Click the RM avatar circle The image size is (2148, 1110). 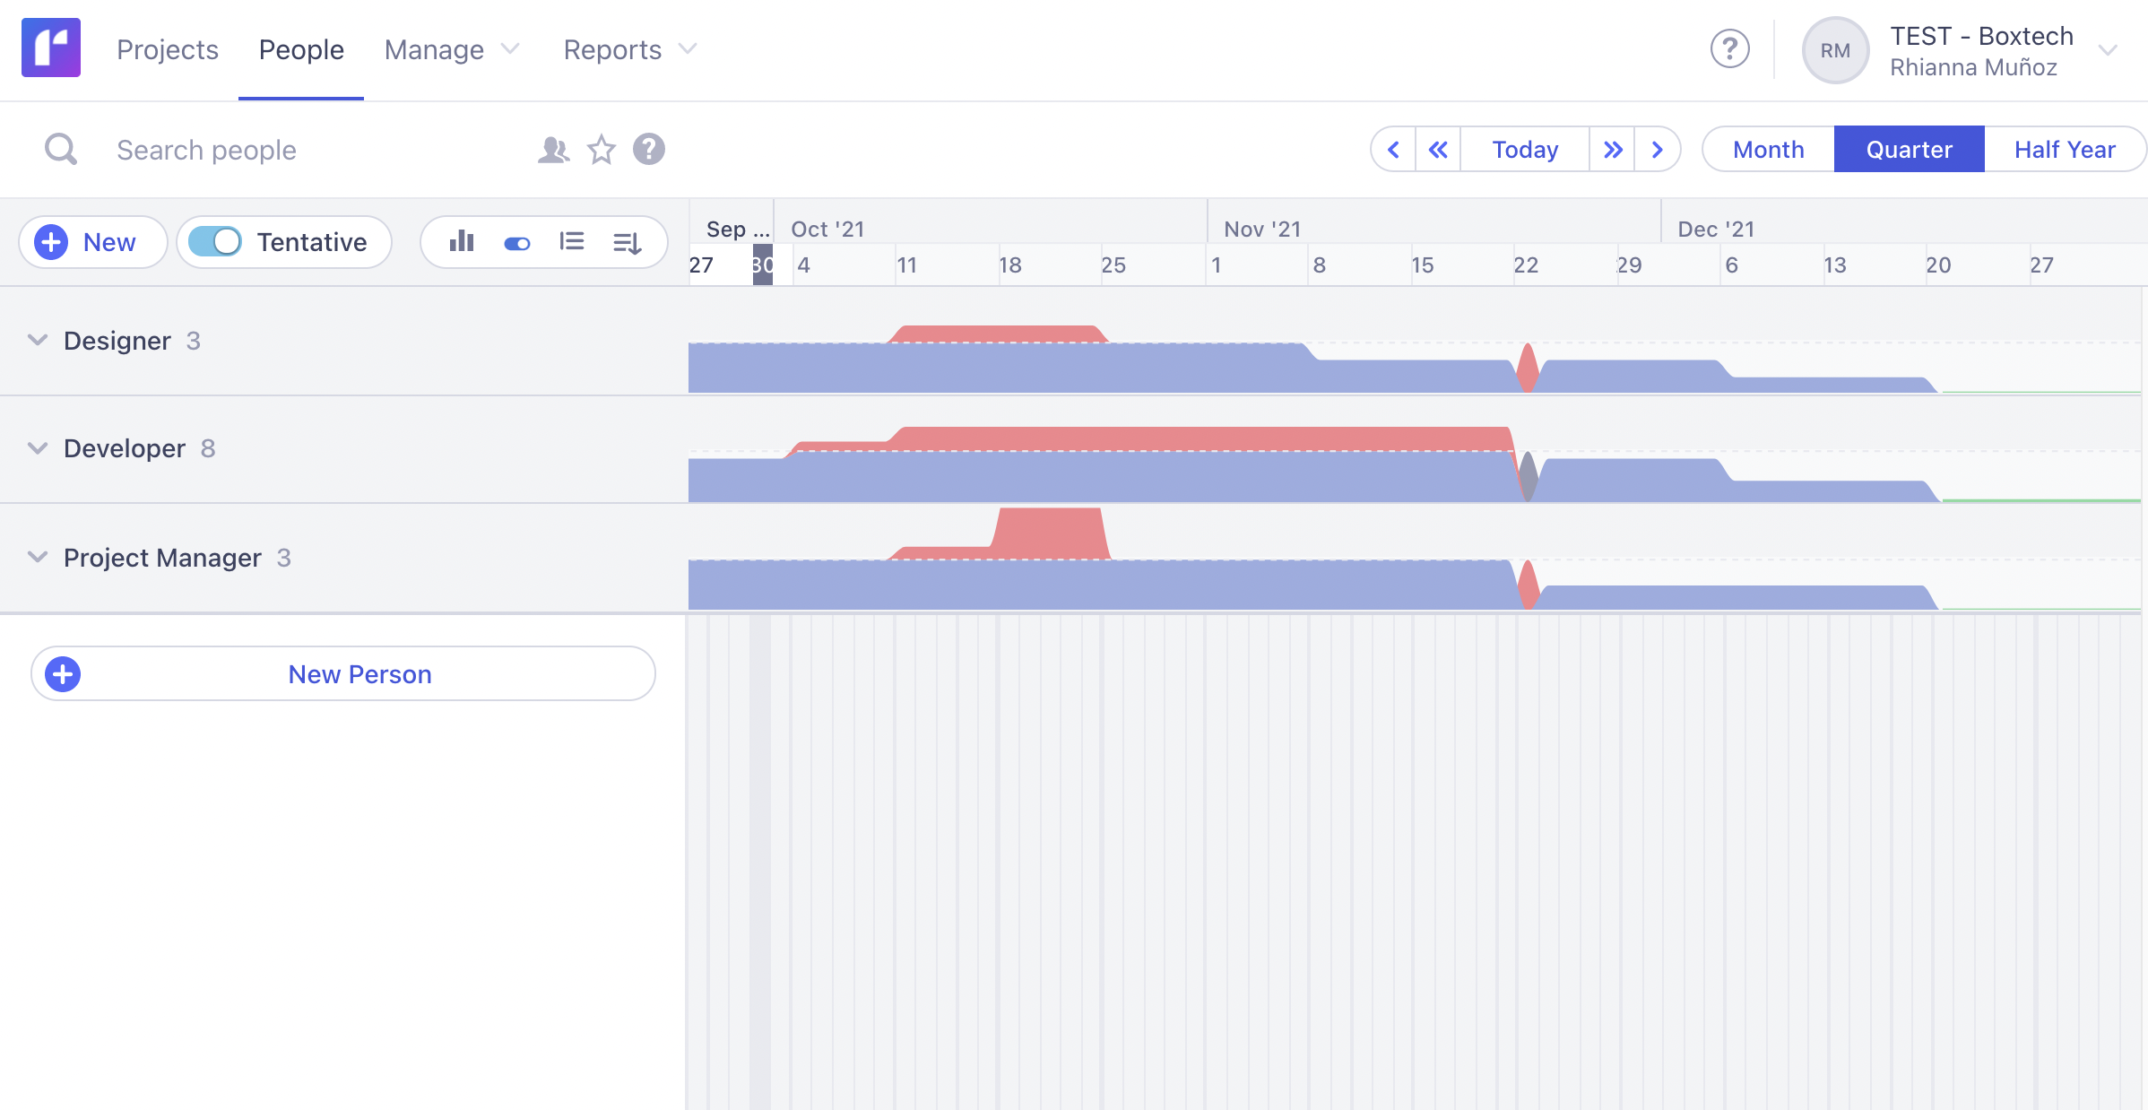point(1834,49)
